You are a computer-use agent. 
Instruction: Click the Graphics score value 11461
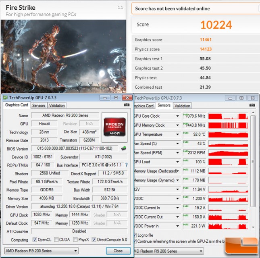coord(206,40)
